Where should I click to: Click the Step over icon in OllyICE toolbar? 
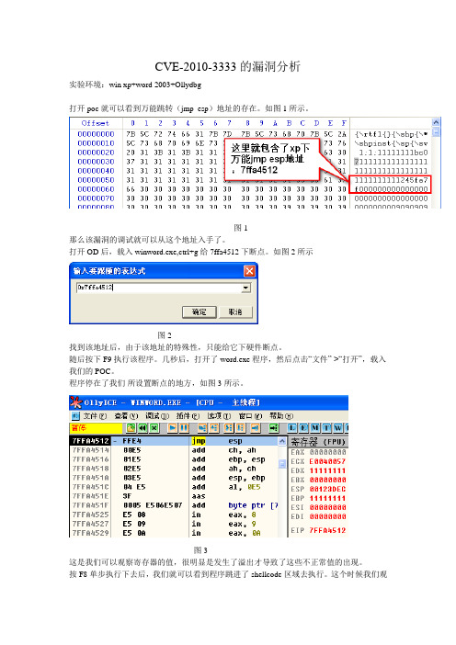click(x=214, y=428)
